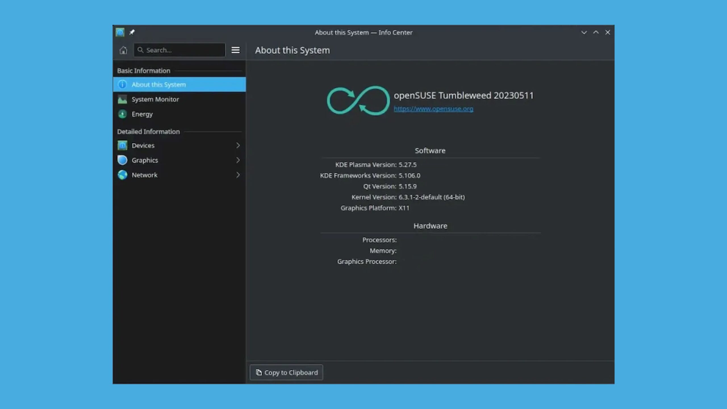727x409 pixels.
Task: Open the Energy page in sidebar
Action: coord(179,114)
